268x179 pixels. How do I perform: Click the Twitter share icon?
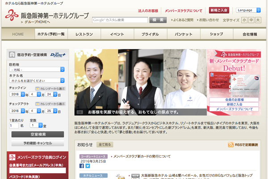88,166
